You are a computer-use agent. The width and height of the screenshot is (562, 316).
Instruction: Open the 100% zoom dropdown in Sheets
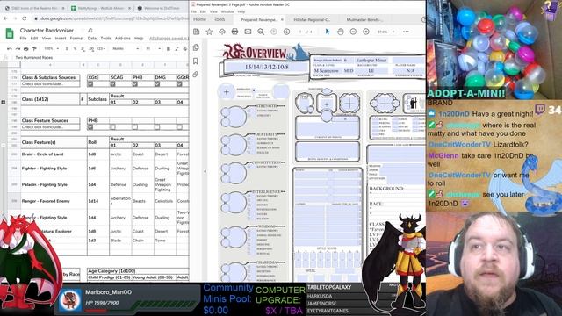point(51,49)
